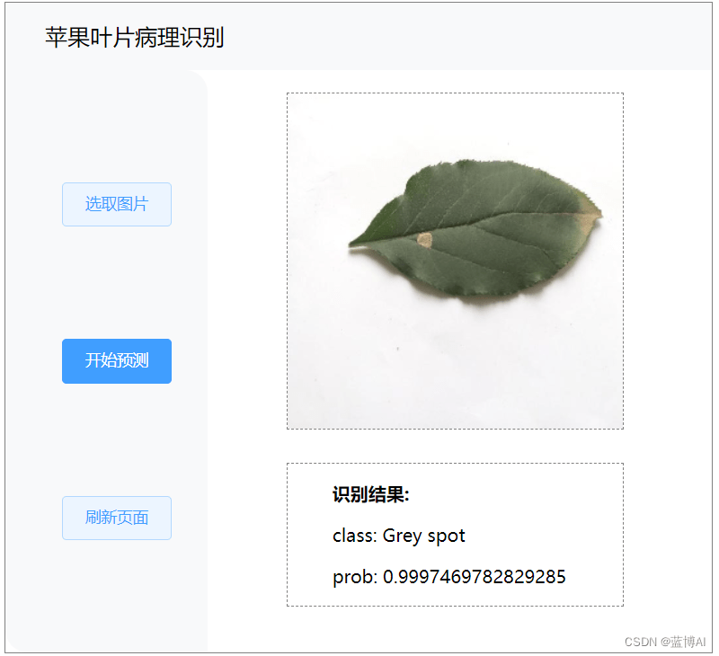Screen dimensions: 719x656
Task: Click the @蓝博AI author watermark
Action: click(683, 642)
